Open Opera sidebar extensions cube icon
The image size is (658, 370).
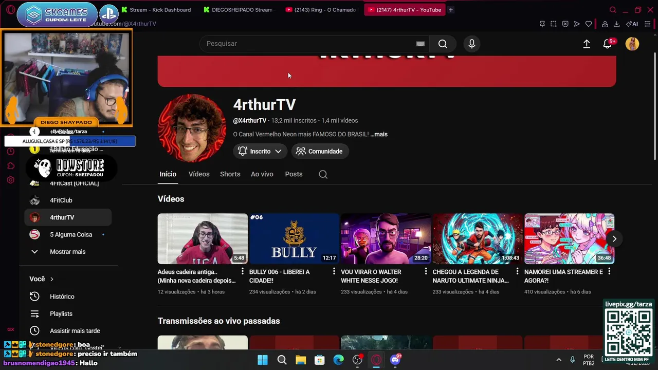pos(10,165)
